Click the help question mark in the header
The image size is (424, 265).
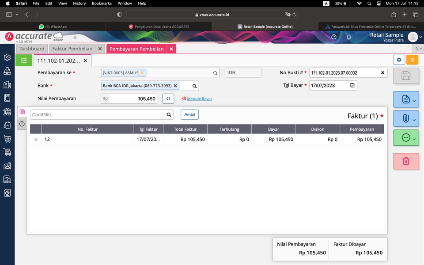334,37
